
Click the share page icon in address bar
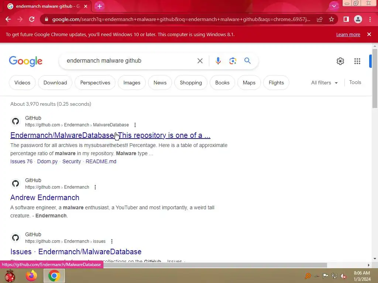(x=320, y=19)
